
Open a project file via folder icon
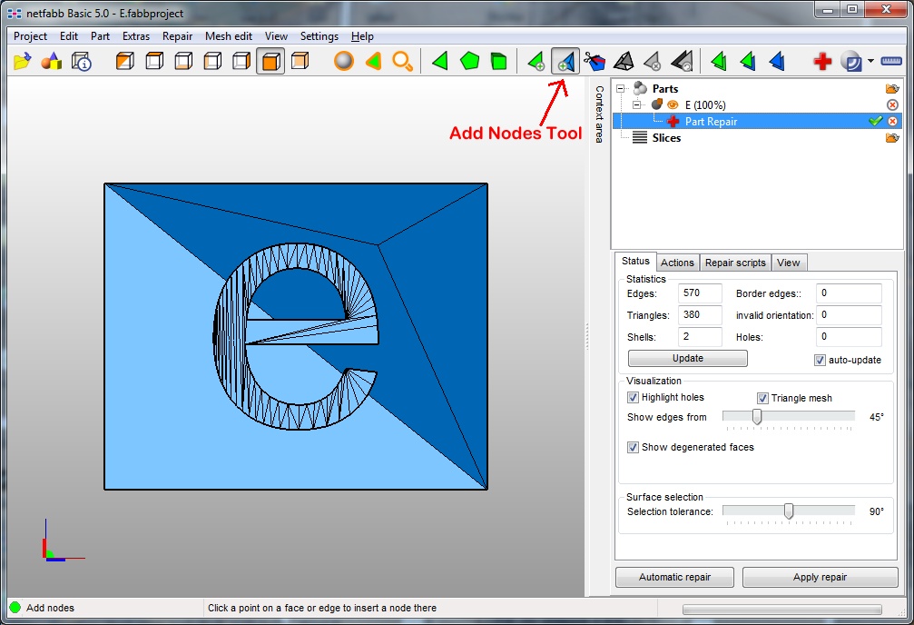coord(22,61)
